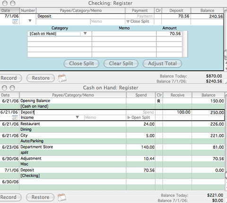Open Income category dropdown arrow
This screenshot has width=227, height=203.
point(77,117)
